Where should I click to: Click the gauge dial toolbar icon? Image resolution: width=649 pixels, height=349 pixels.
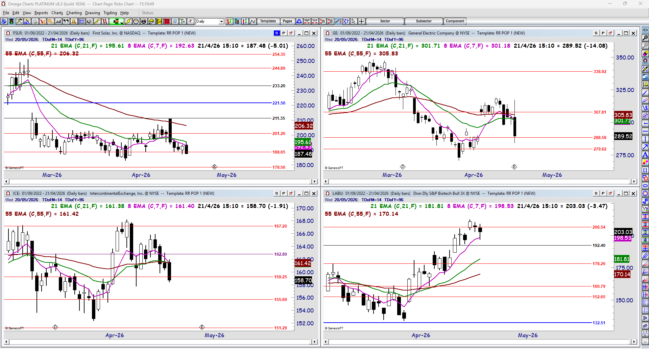136,21
